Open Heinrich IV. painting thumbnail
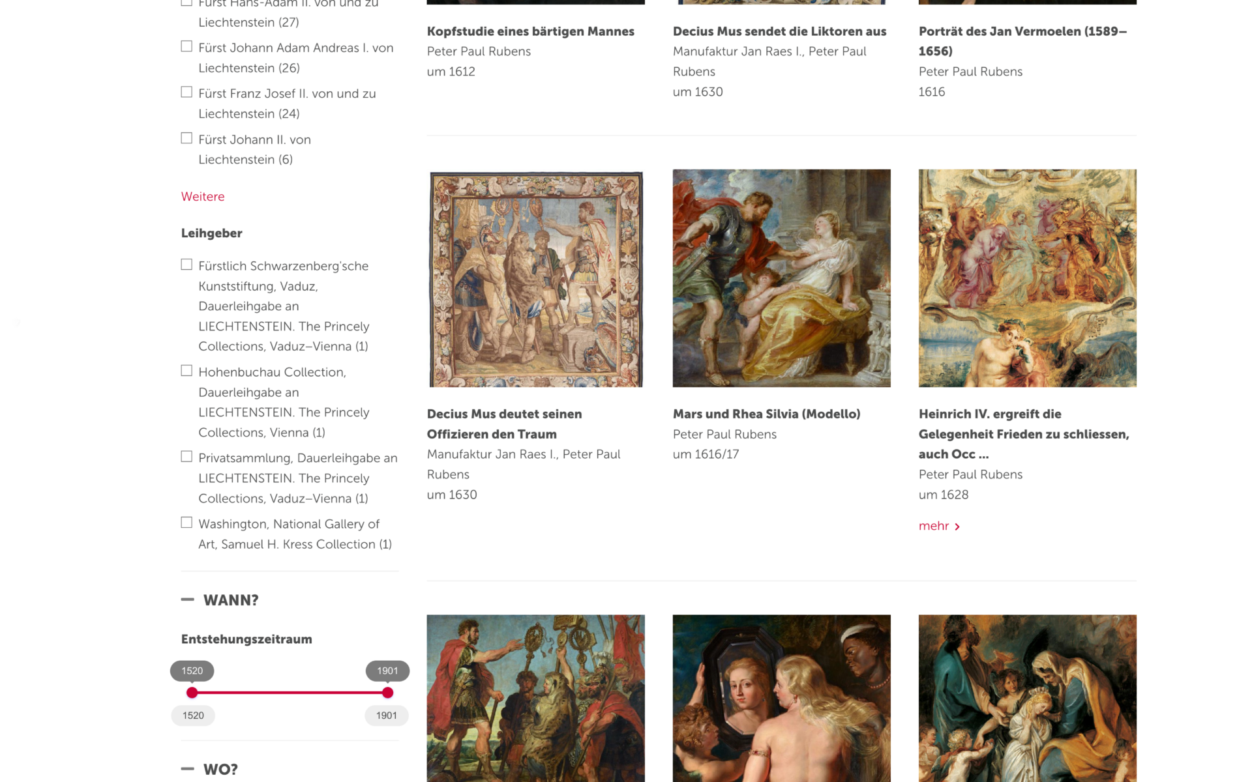The image size is (1252, 782). (x=1028, y=278)
